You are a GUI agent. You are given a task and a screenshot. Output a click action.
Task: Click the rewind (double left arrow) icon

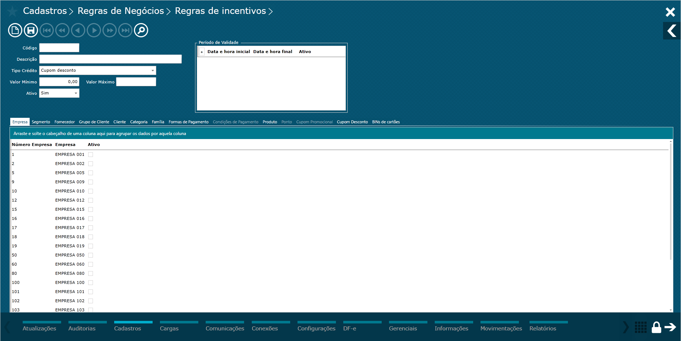coord(63,30)
